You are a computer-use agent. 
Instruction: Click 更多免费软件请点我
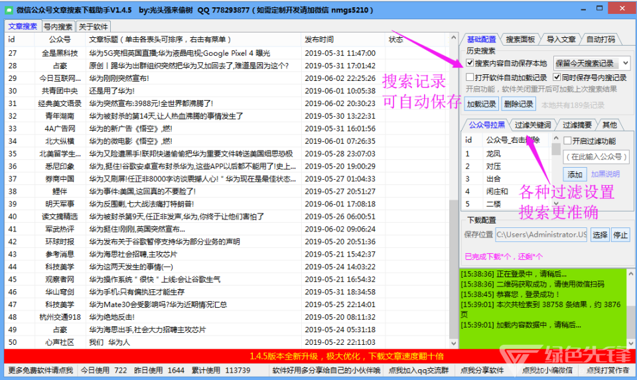(40, 370)
